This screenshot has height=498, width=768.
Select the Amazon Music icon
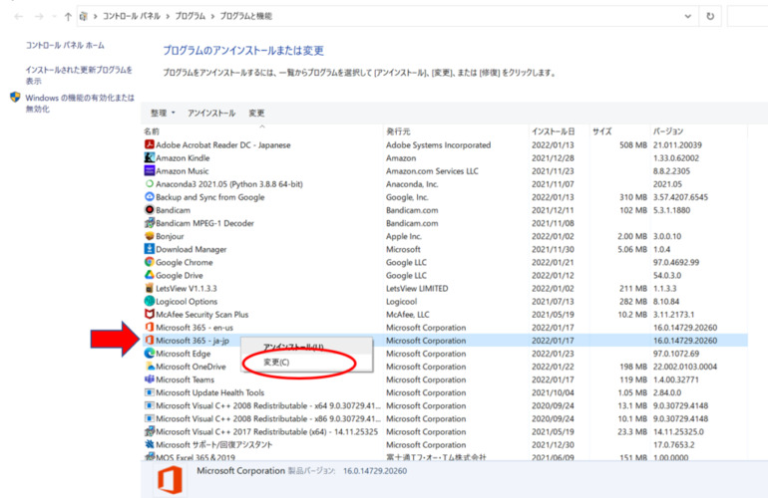coord(150,170)
